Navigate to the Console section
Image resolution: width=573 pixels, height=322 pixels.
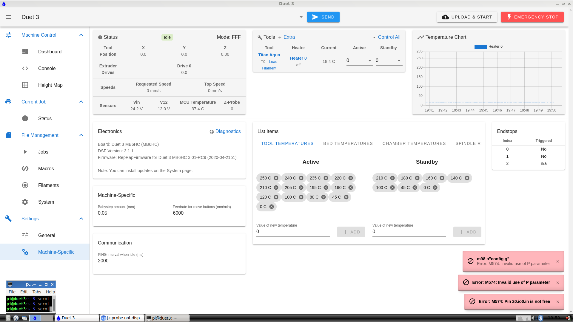point(47,68)
